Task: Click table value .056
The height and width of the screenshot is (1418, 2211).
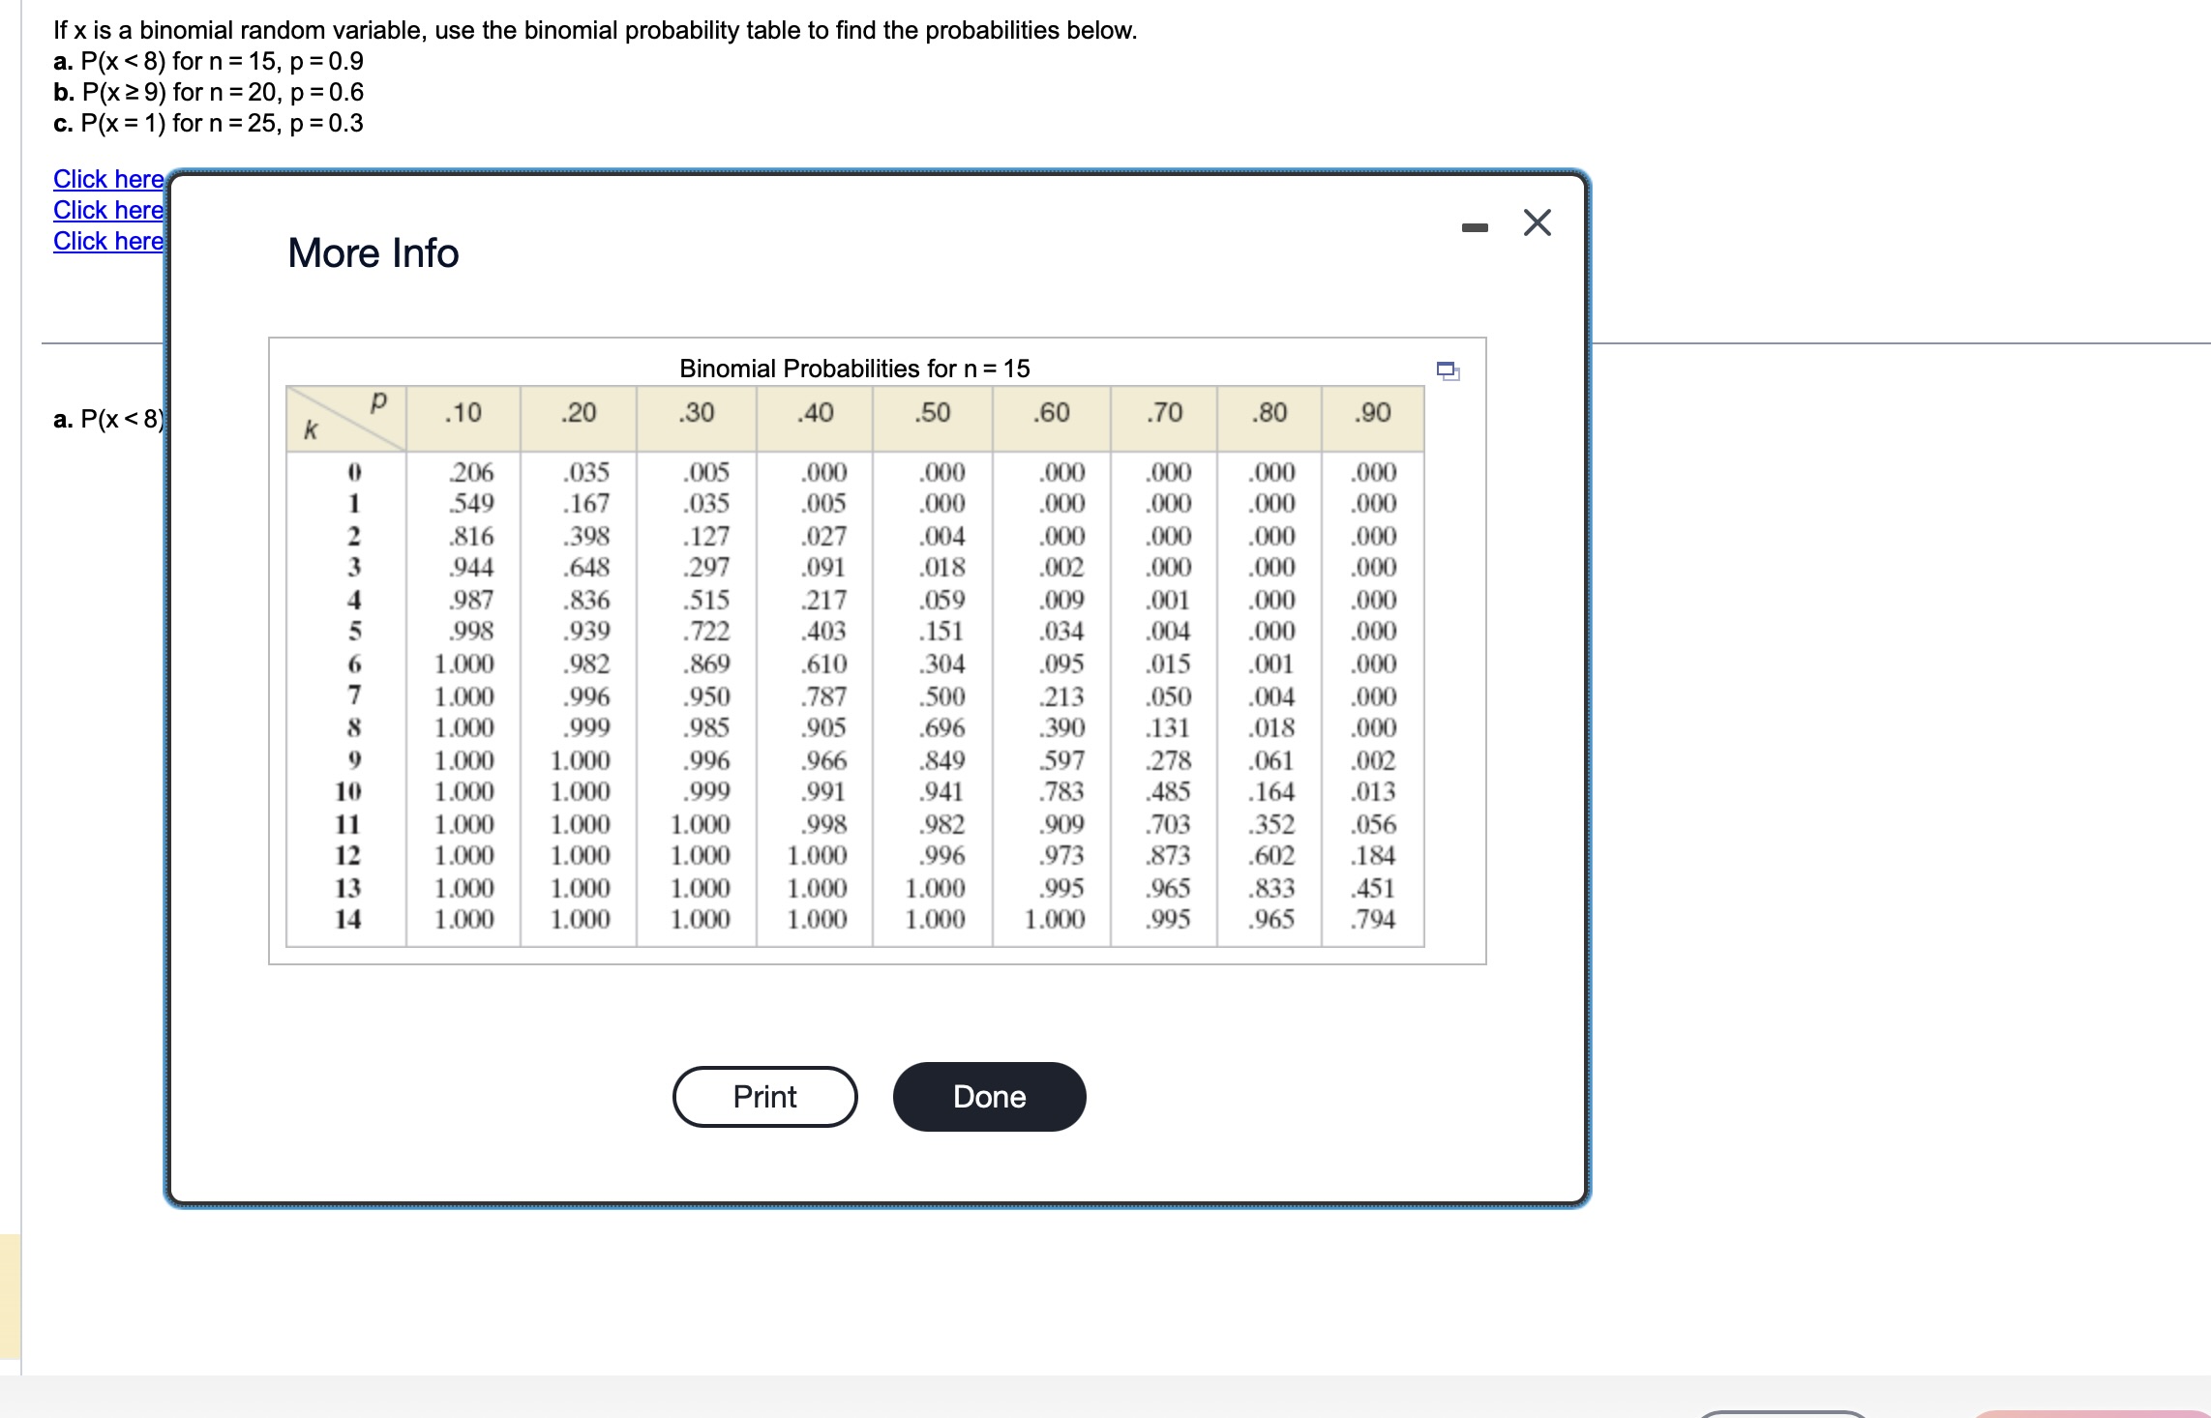Action: [1373, 824]
